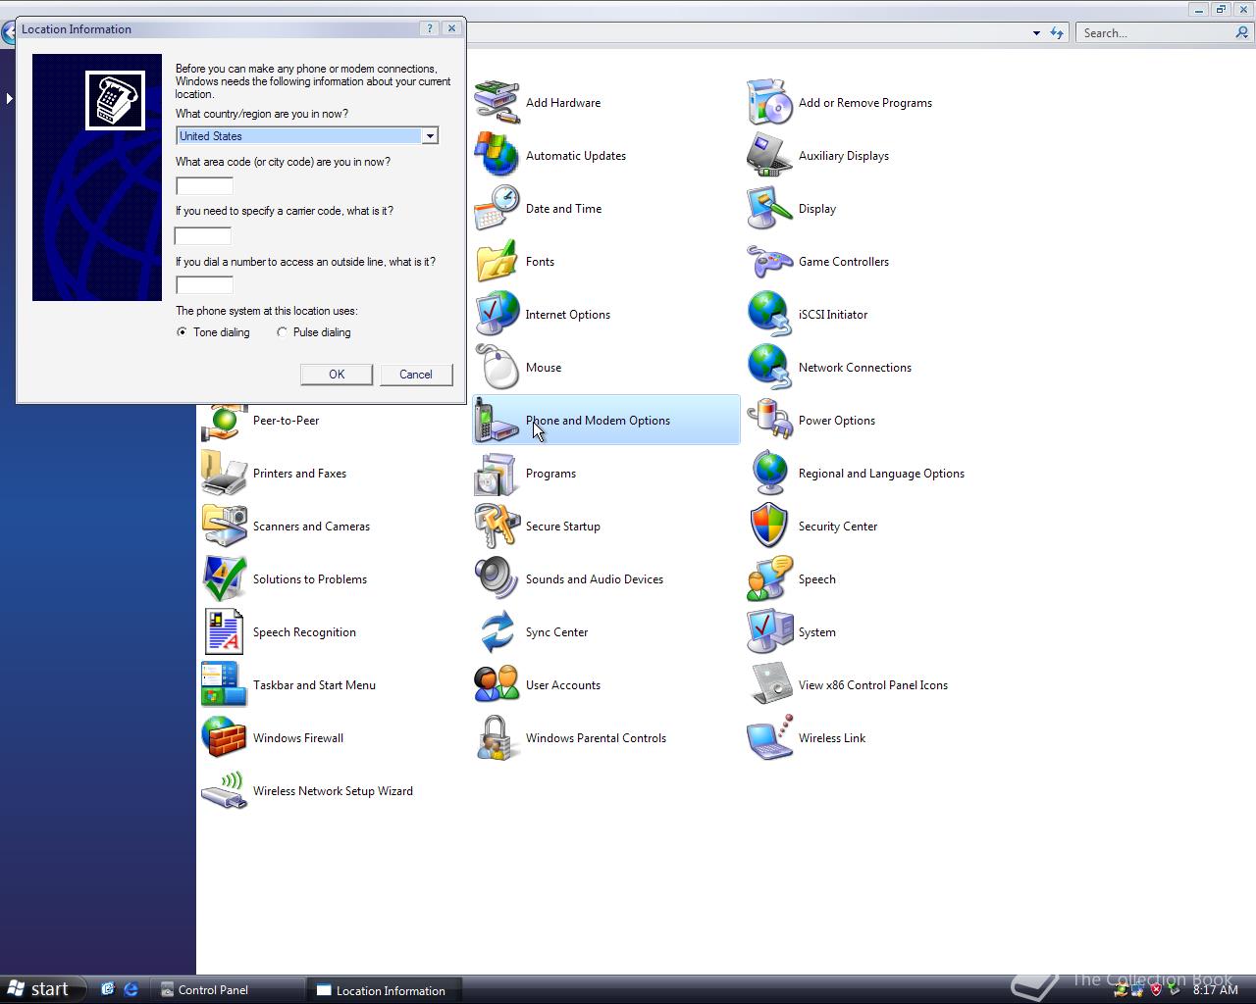The image size is (1256, 1004).
Task: Open the Speech Recognition icon
Action: pos(224,631)
